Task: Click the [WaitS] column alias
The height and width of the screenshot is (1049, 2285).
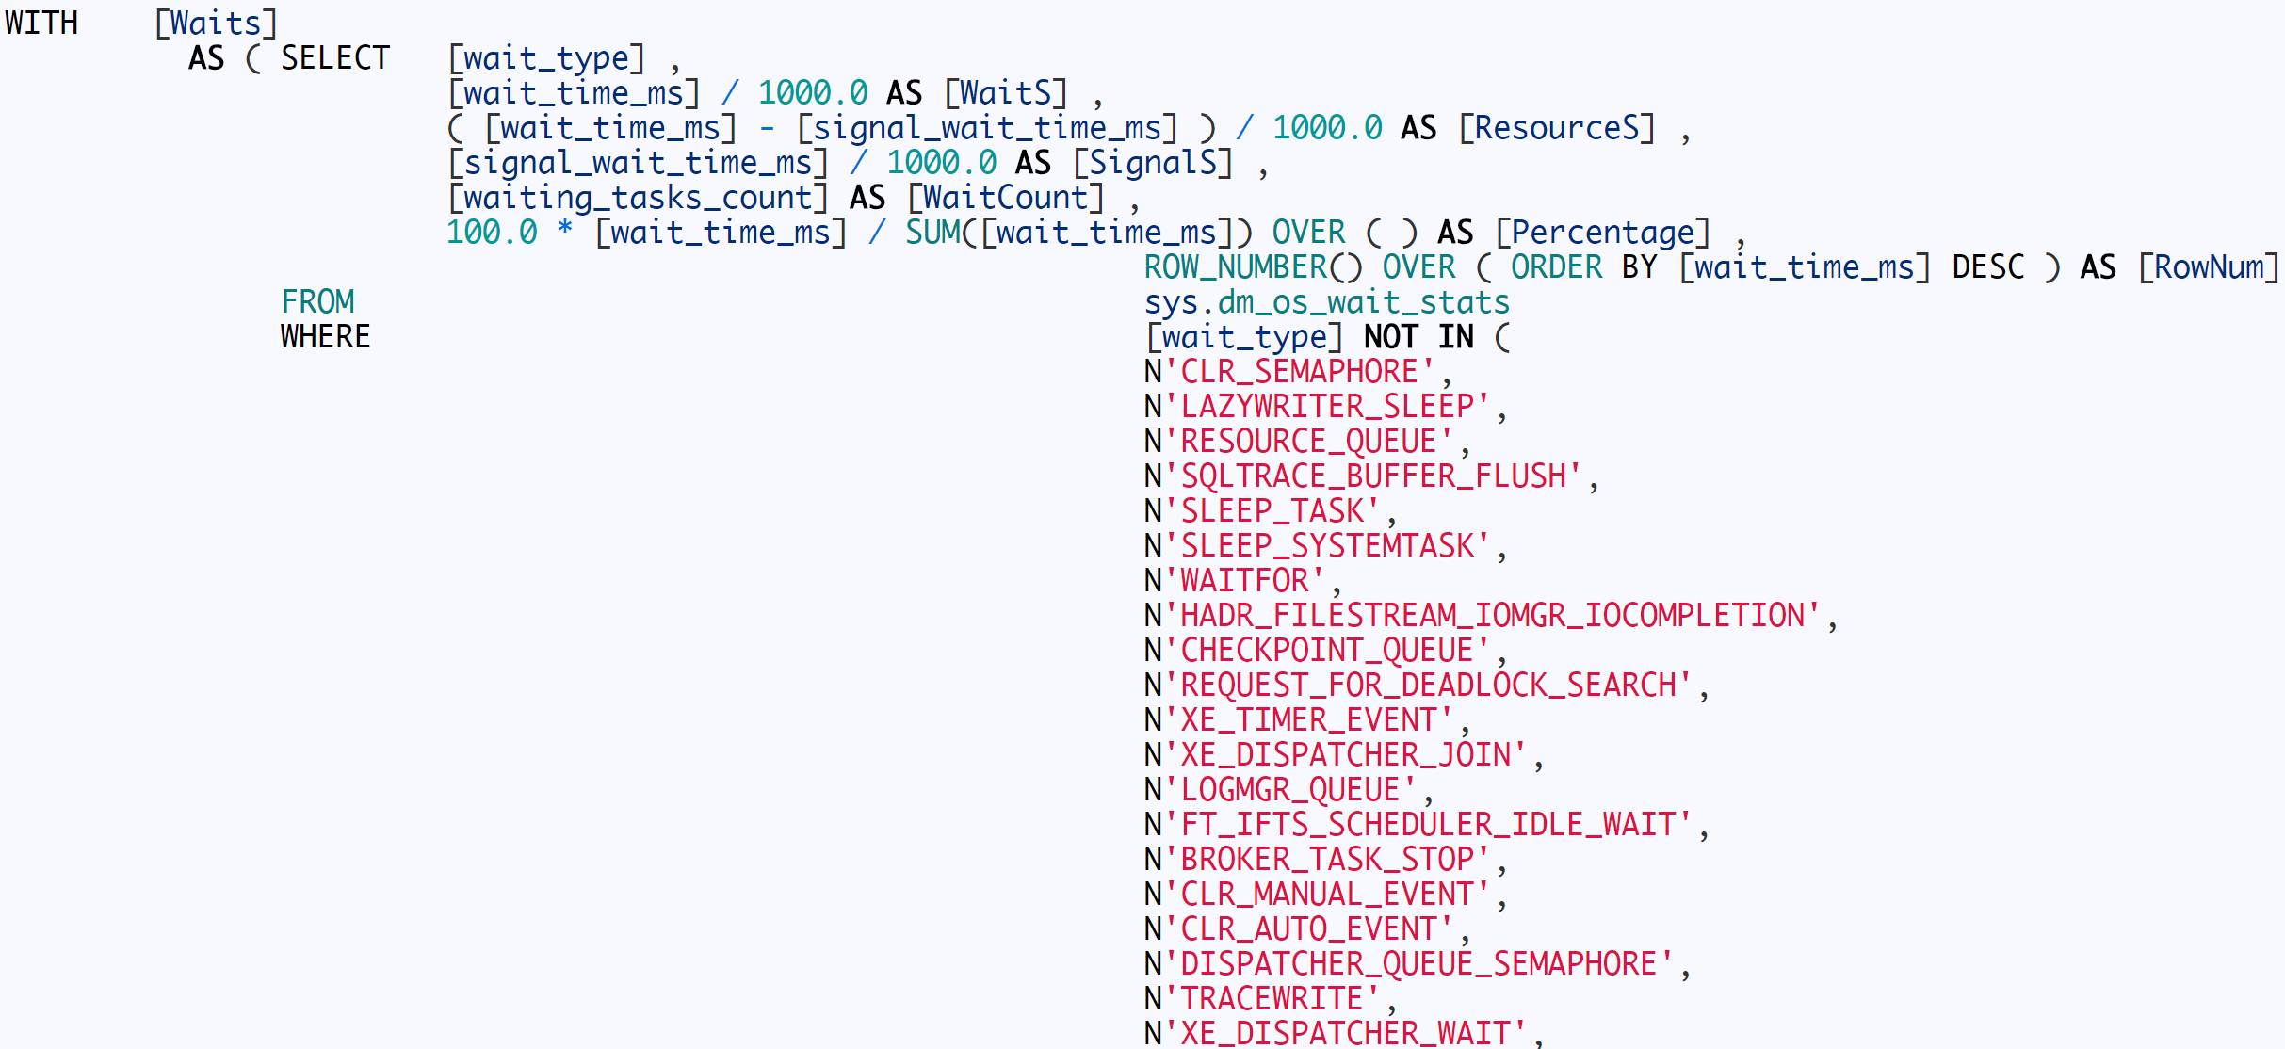Action: [1005, 93]
